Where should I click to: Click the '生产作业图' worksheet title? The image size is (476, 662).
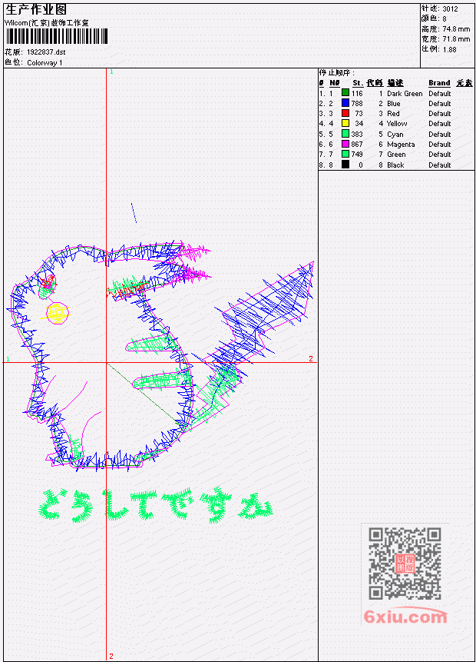pos(36,10)
